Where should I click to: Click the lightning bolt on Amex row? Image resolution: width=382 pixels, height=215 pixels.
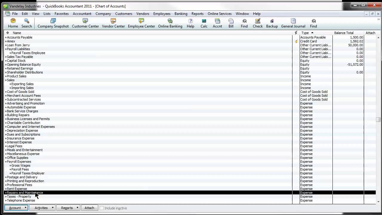[296, 42]
